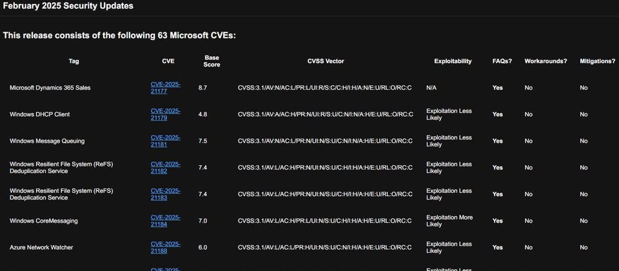
Task: Visit the CVE-2025-21184 link
Action: click(165, 221)
